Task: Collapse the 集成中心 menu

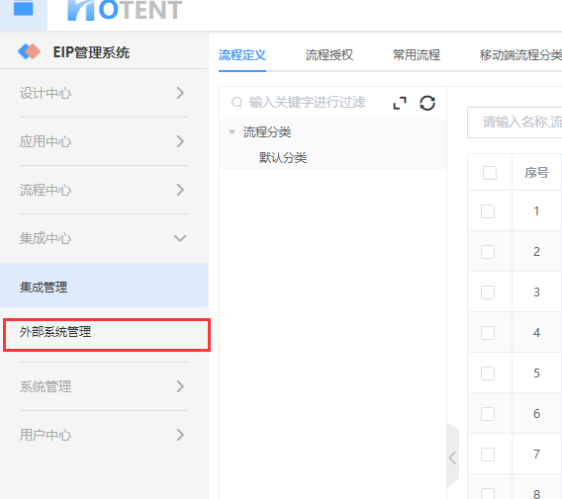Action: click(104, 238)
